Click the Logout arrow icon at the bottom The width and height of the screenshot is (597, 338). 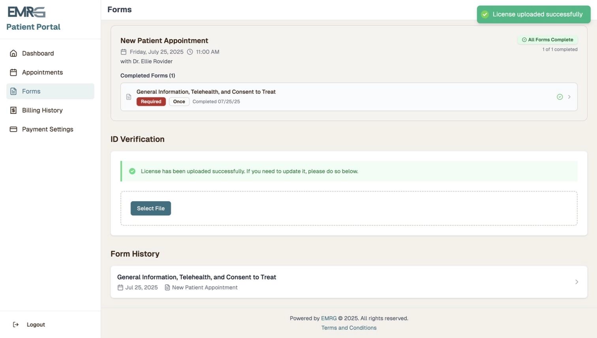coord(15,324)
